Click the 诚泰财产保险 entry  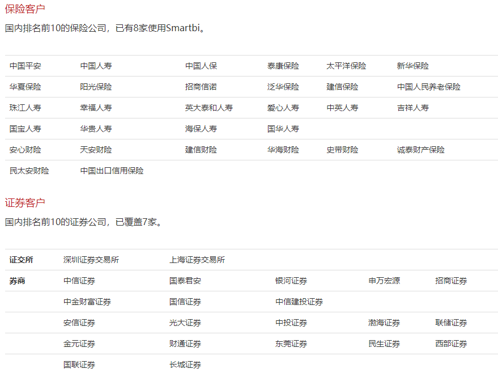[421, 150]
